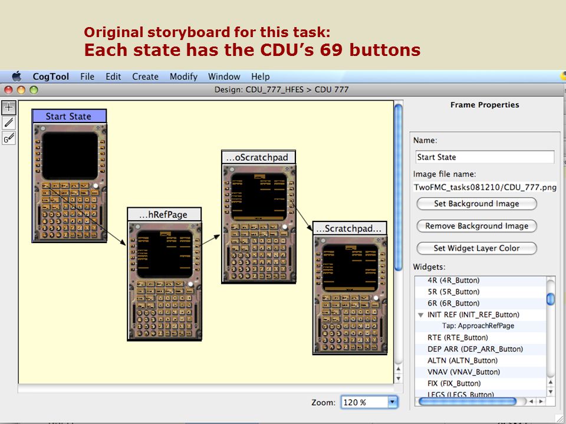The width and height of the screenshot is (566, 424).
Task: Click Remove Background Image
Action: (476, 226)
